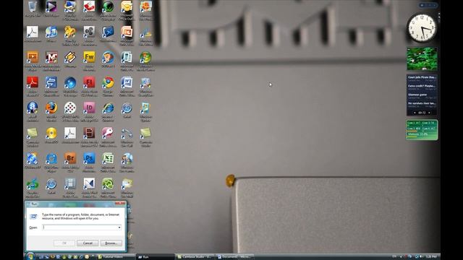
Task: Open Mozilla Firefox desktop shortcut
Action: 51,108
